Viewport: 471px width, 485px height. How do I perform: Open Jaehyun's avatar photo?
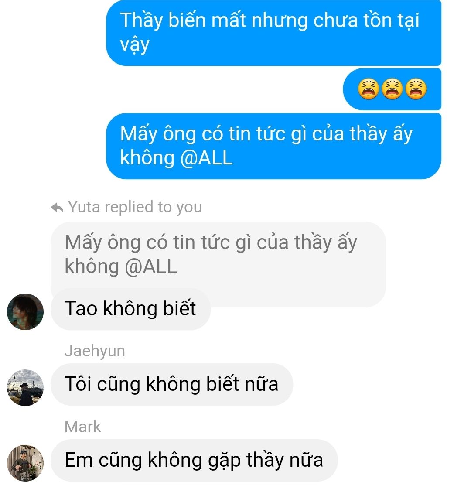pos(25,388)
